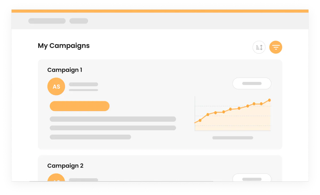Click the name placeholder beside Campaign 1 avatar
This screenshot has width=320, height=195.
pyautogui.click(x=83, y=84)
